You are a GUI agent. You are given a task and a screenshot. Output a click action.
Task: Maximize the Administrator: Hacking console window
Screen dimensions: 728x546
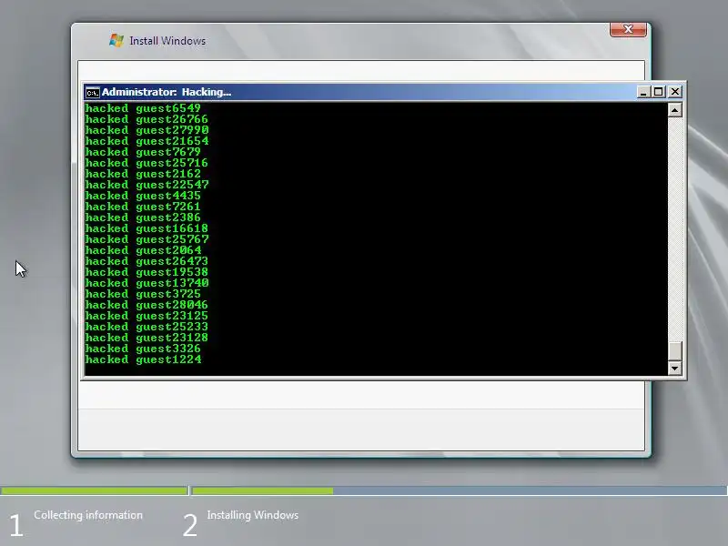(x=658, y=92)
